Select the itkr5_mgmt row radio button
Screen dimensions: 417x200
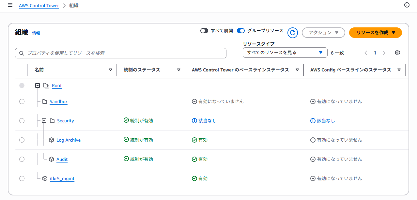[22, 178]
